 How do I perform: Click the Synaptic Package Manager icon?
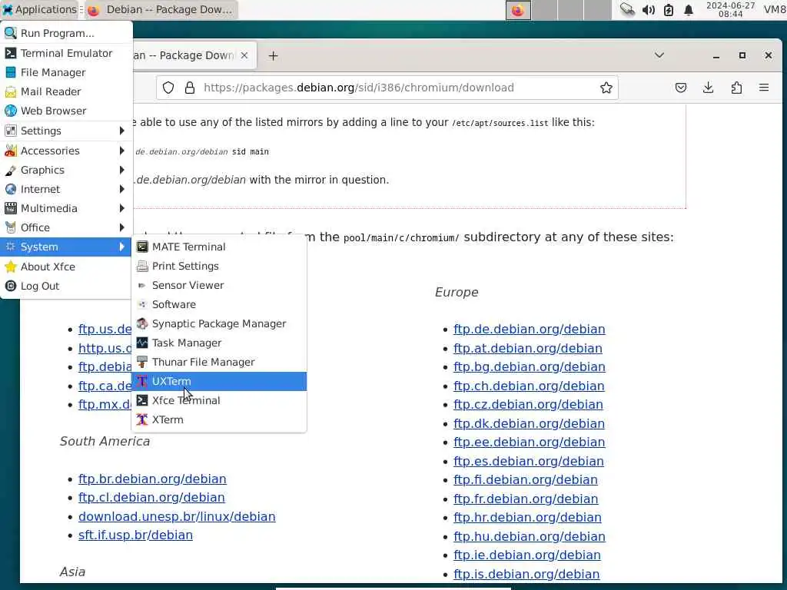(142, 323)
